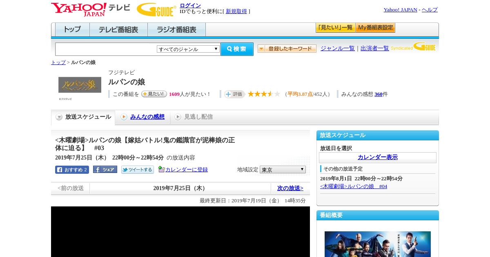490x257 pixels.
Task: Click the 1609人が見たい count text
Action: (x=189, y=94)
